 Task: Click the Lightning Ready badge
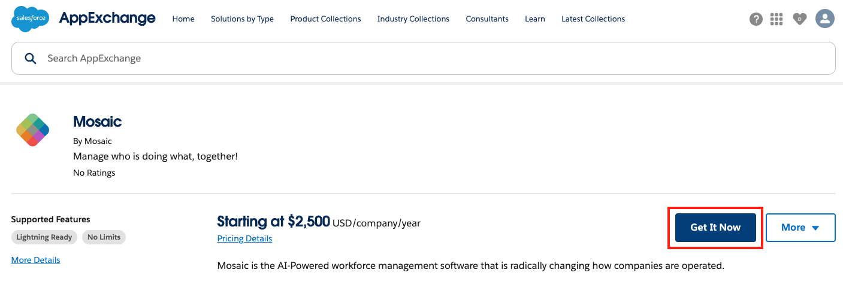pos(44,237)
